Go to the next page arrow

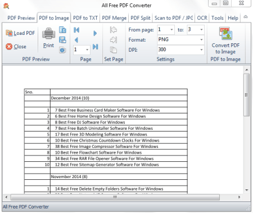point(95,33)
